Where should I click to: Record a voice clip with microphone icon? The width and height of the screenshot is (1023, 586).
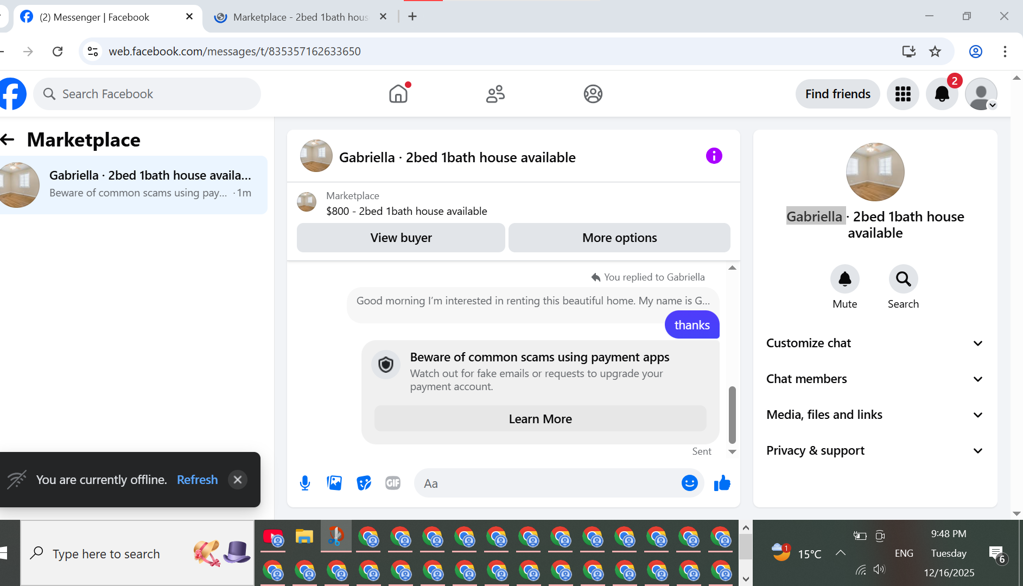[305, 483]
